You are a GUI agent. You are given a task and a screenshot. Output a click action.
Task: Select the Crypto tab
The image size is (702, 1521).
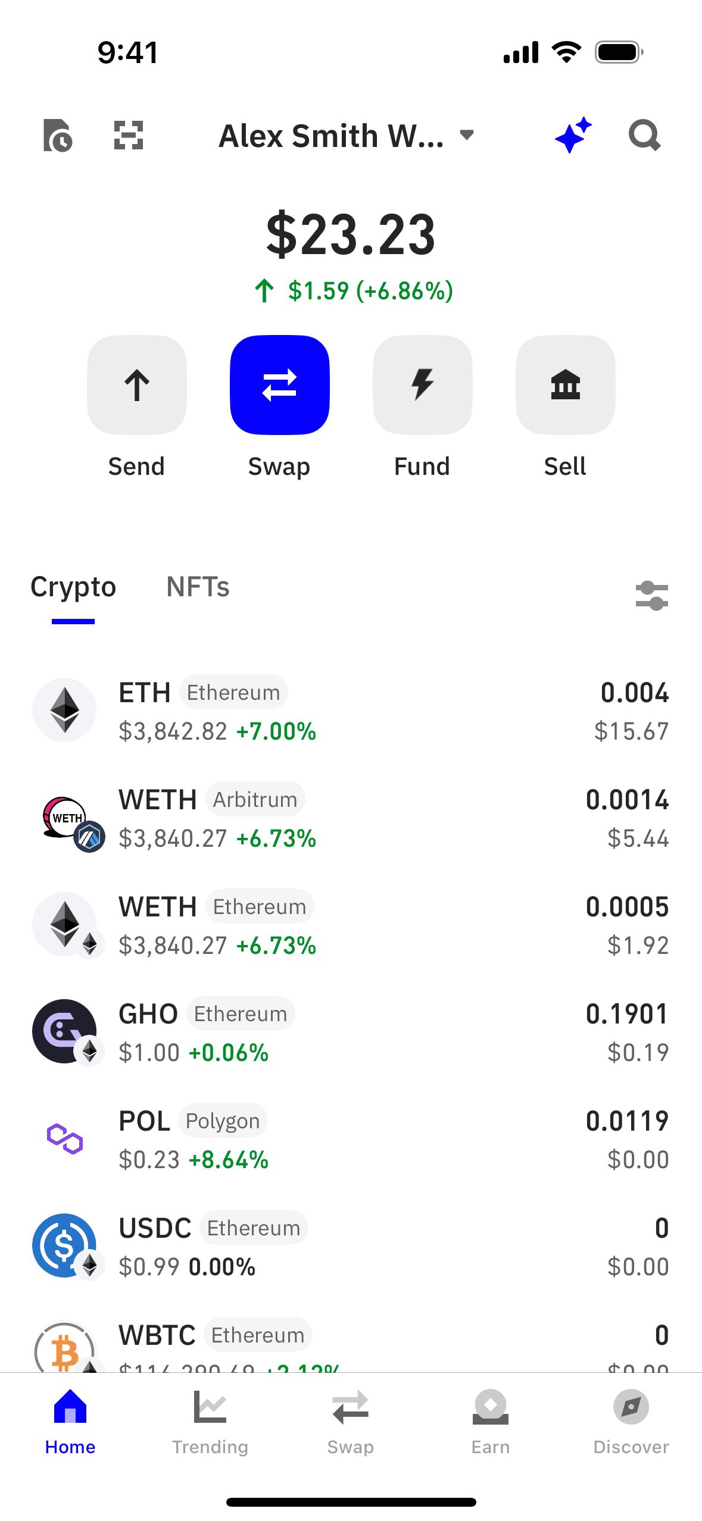[73, 587]
